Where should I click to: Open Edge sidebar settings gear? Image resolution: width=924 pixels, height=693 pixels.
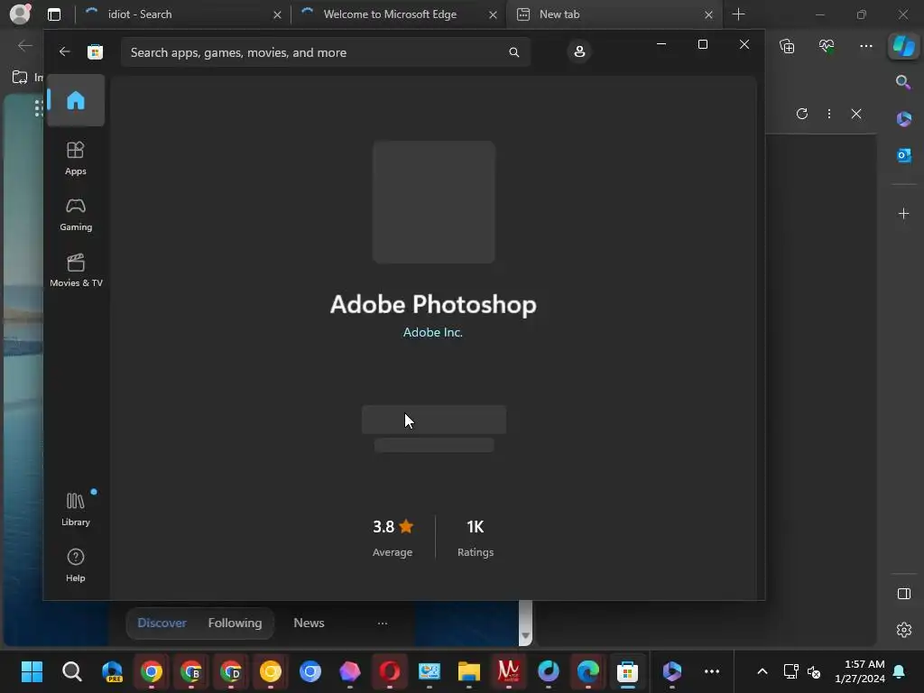click(x=903, y=629)
